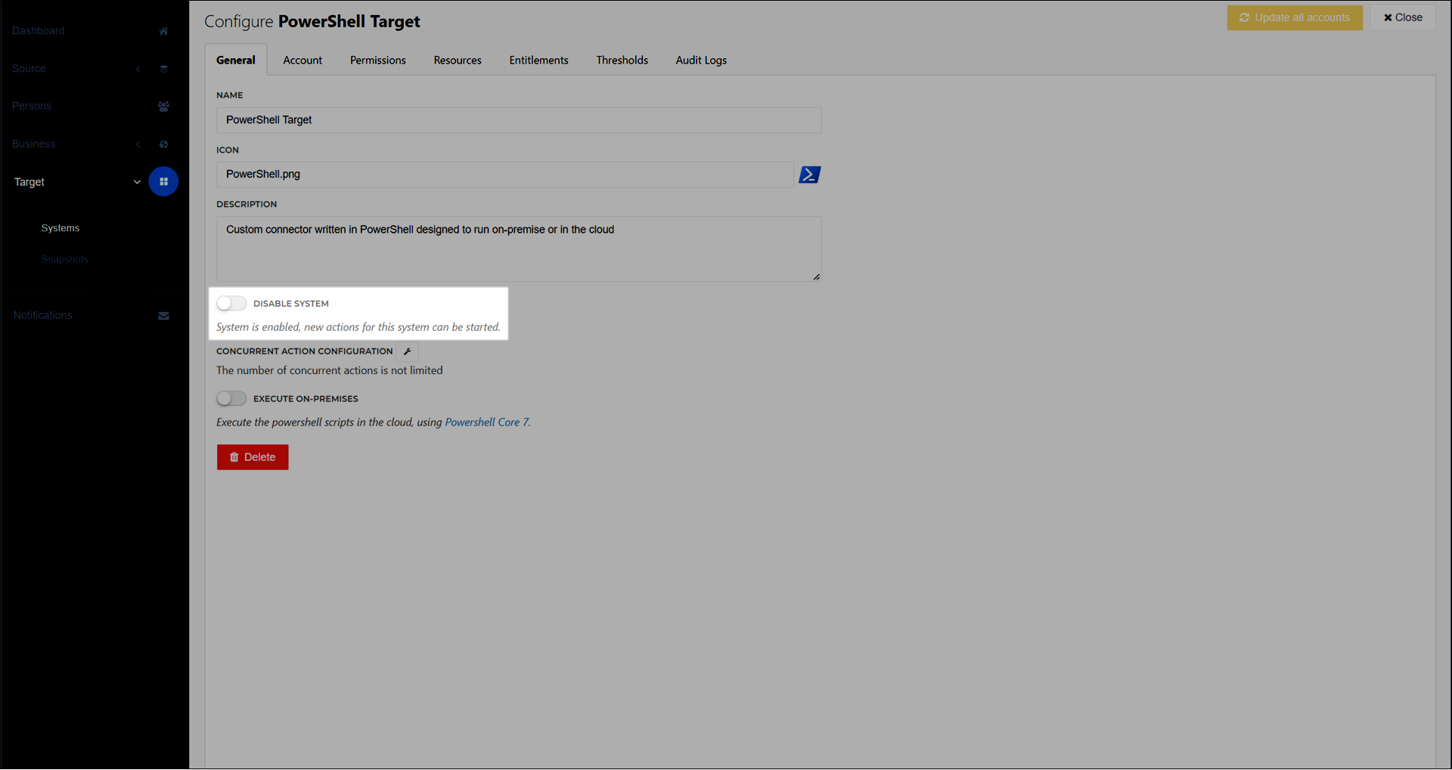Open the Entitlements tab

pyautogui.click(x=538, y=60)
